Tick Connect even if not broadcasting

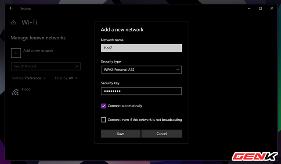pos(104,120)
